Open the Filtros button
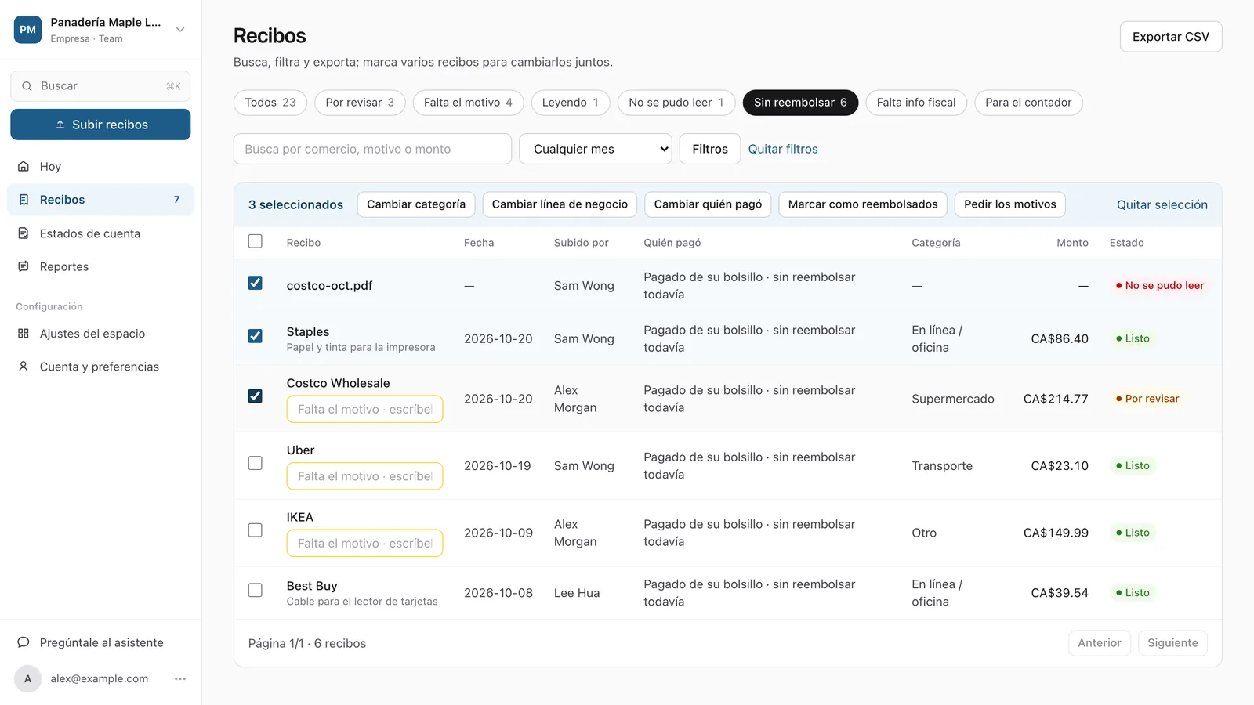 [x=710, y=149]
